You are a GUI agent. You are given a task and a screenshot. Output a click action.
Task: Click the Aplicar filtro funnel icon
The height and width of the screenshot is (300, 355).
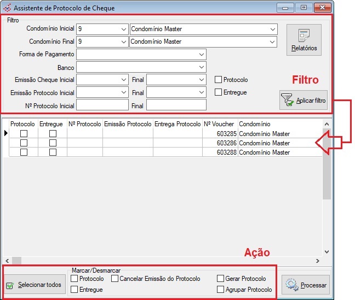287,101
